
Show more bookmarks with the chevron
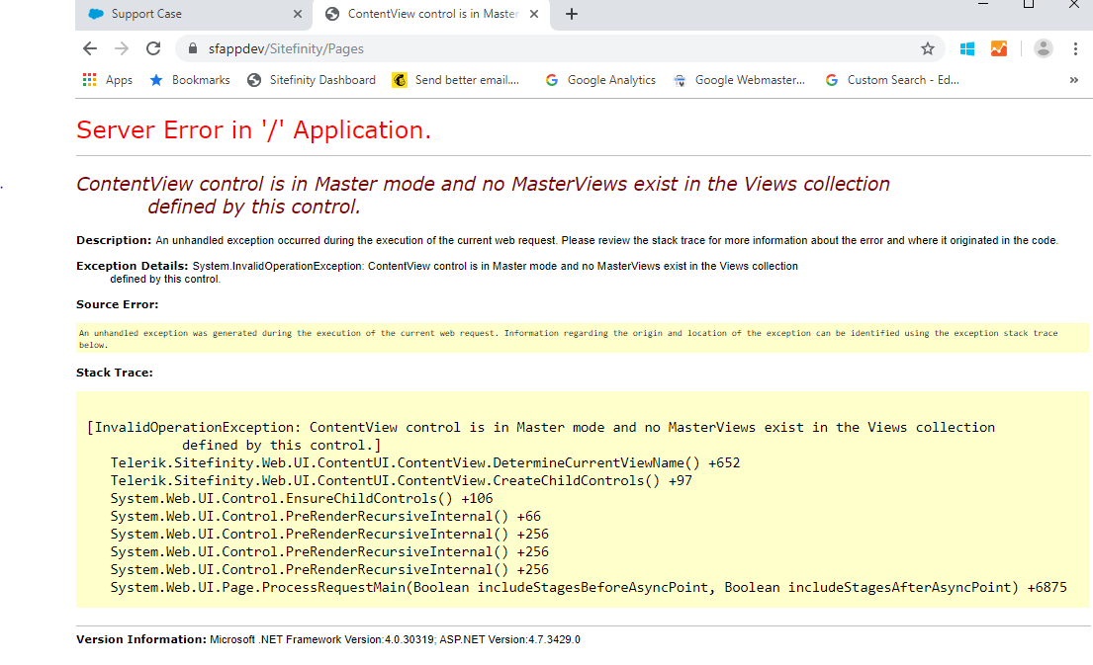point(1073,80)
